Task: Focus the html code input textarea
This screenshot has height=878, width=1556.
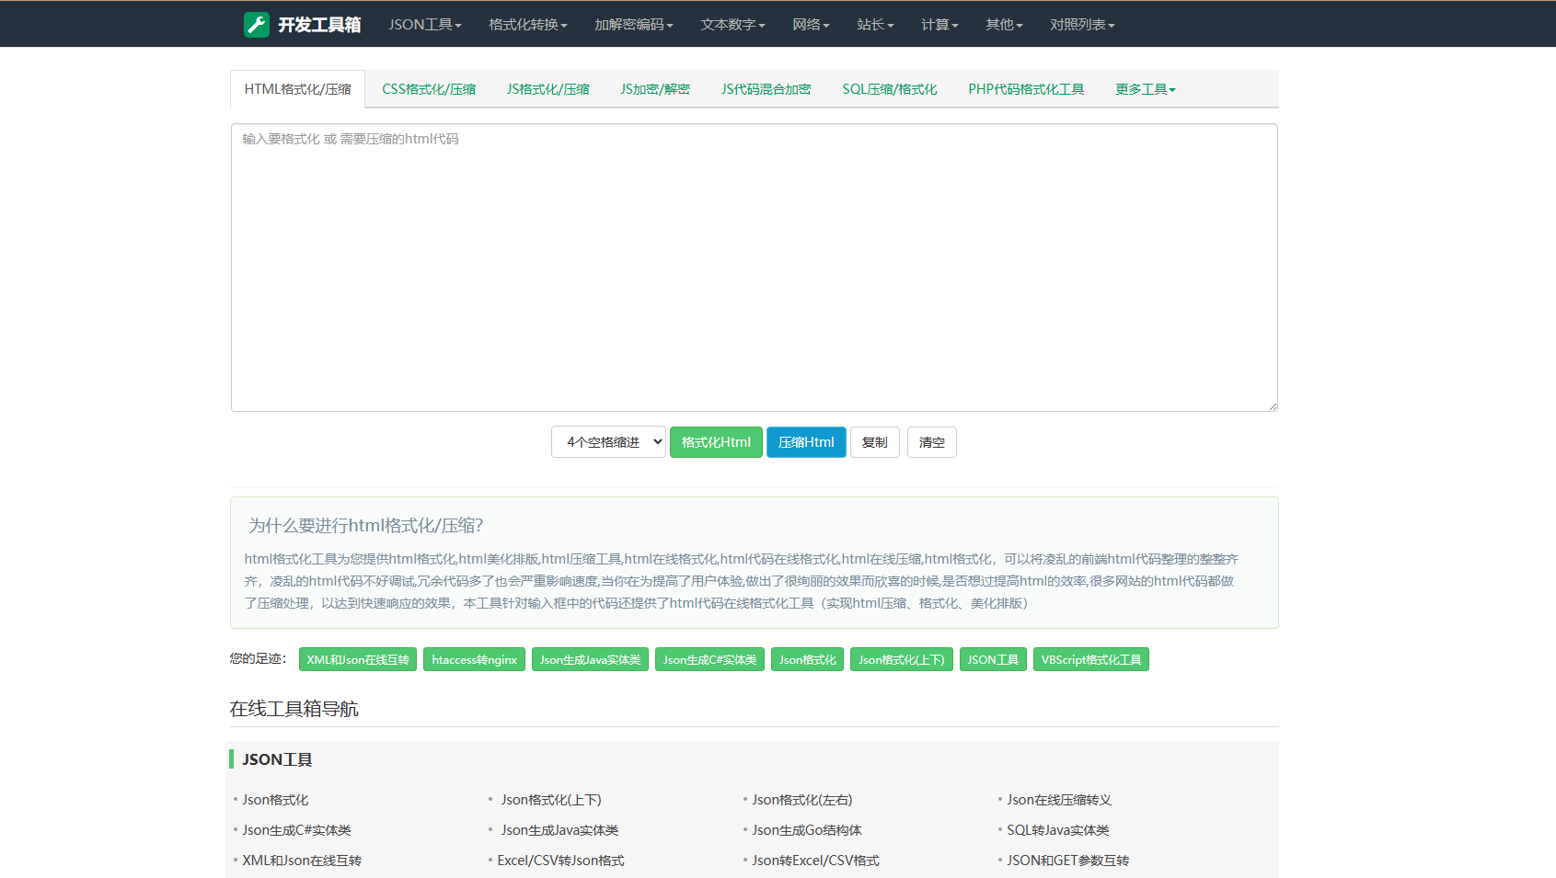Action: click(x=754, y=268)
